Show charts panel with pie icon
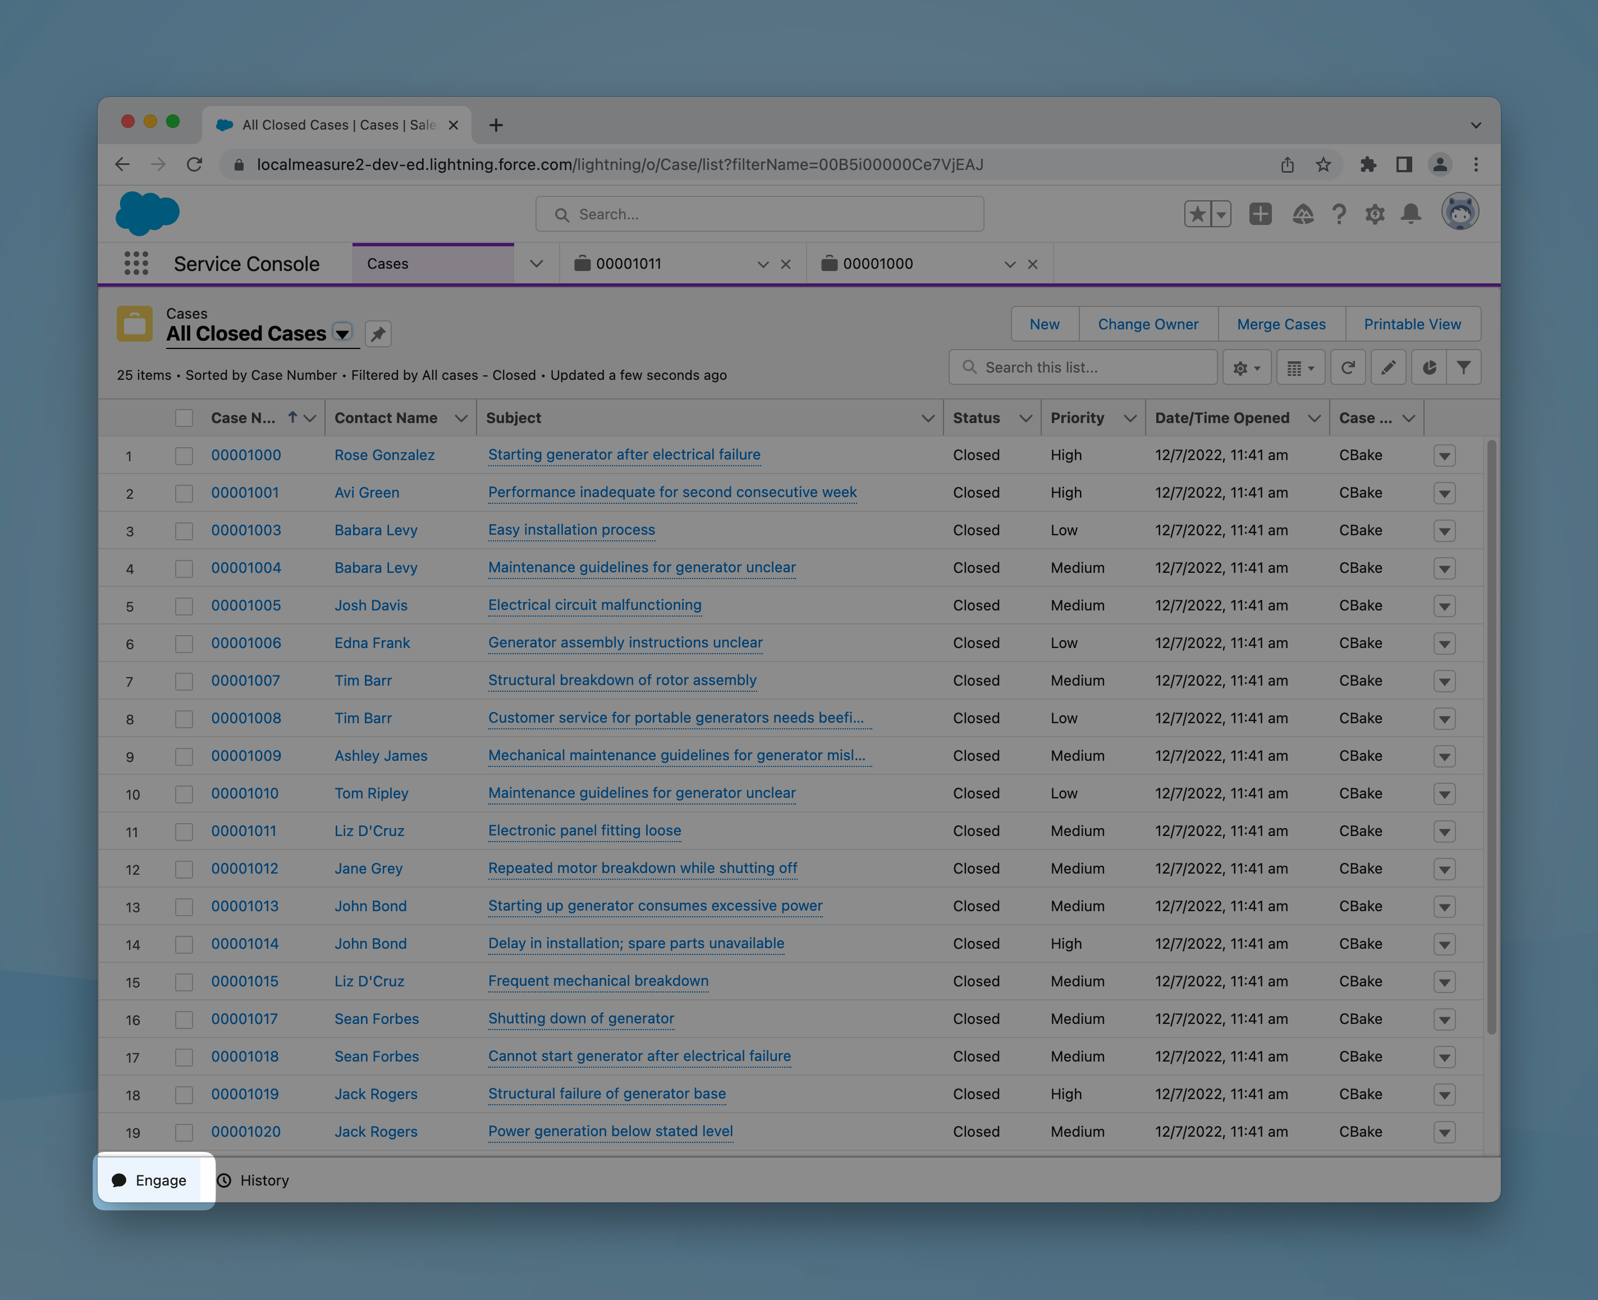The image size is (1598, 1300). tap(1428, 368)
